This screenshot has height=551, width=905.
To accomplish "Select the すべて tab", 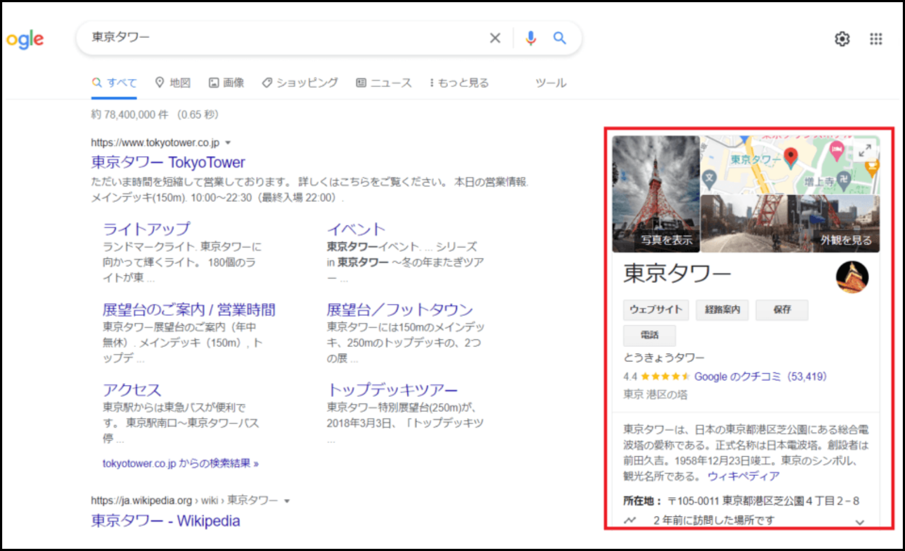I will pos(114,83).
